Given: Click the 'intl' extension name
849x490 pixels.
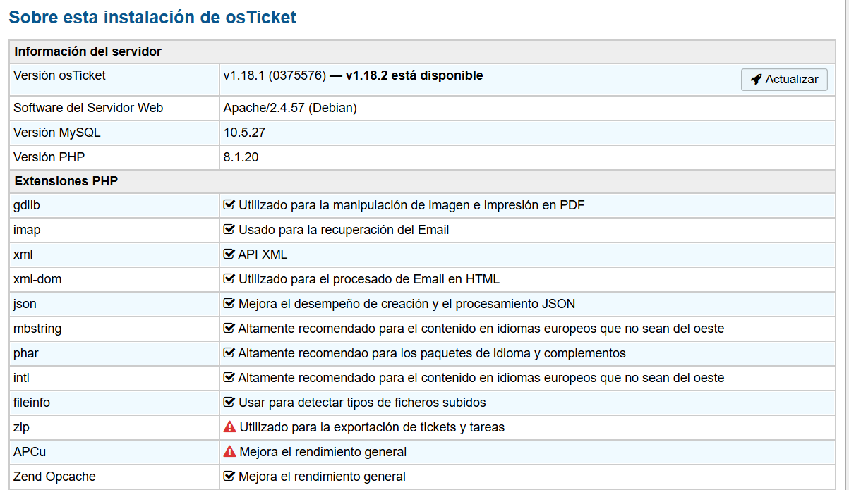Looking at the screenshot, I should (x=21, y=378).
